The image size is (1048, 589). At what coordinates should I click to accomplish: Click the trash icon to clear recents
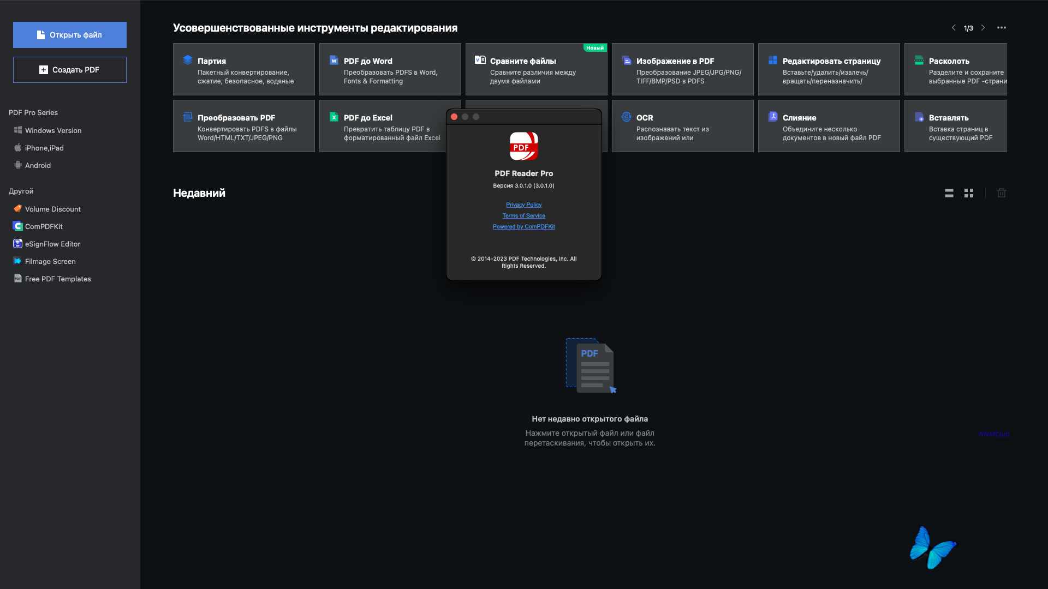click(1002, 193)
